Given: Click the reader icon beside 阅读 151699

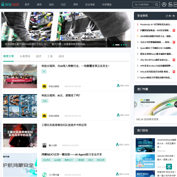Looking at the screenshot, I should click(x=117, y=174).
